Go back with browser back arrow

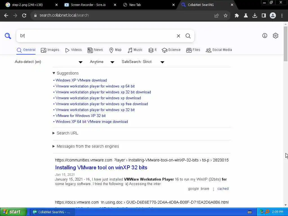pos(6,15)
